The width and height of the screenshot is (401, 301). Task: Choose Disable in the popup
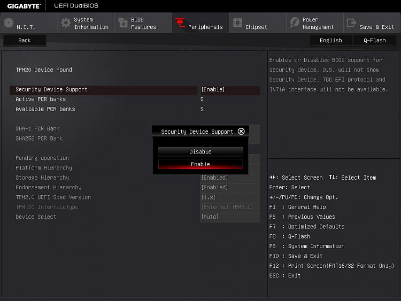coord(200,151)
